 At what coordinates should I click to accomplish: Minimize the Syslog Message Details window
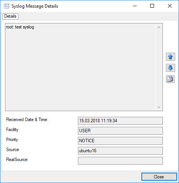135,6
